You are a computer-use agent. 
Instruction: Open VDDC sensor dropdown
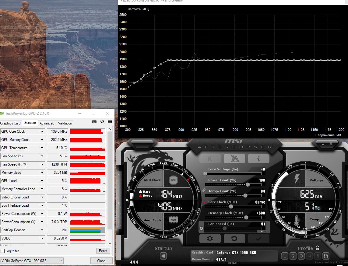pos(42,238)
